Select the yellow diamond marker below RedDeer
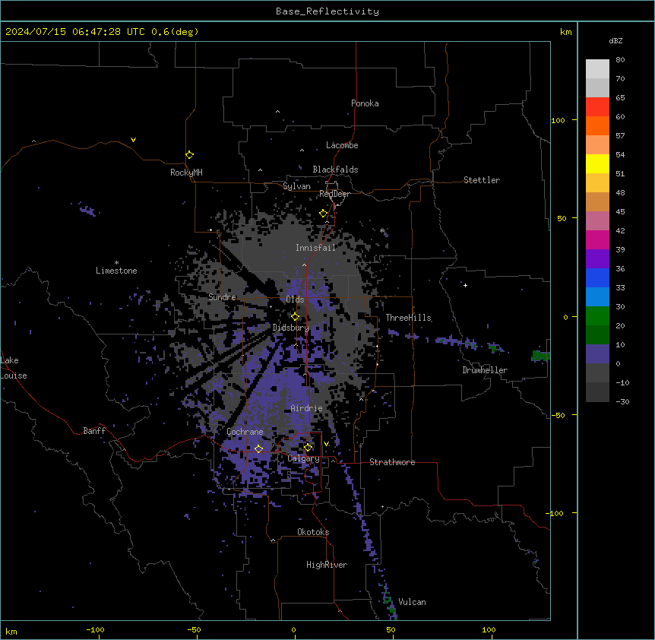 [x=323, y=214]
